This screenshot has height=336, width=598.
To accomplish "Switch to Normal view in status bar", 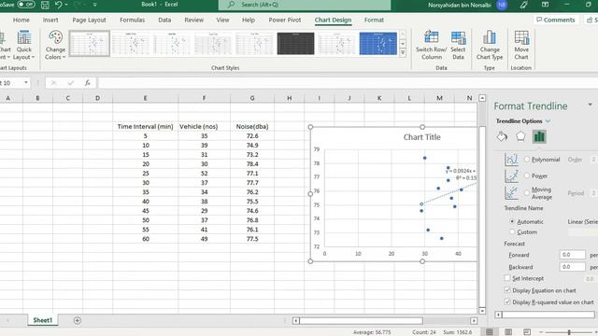I will click(490, 332).
